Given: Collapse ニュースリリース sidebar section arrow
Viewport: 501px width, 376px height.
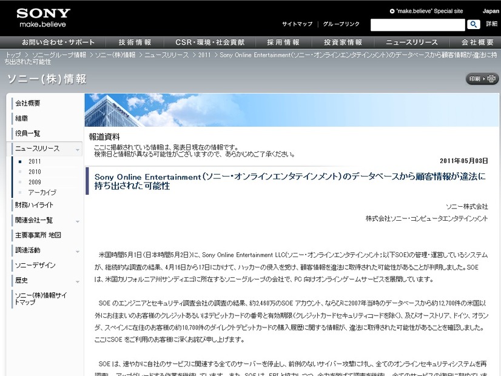Looking at the screenshot, I should (x=77, y=150).
